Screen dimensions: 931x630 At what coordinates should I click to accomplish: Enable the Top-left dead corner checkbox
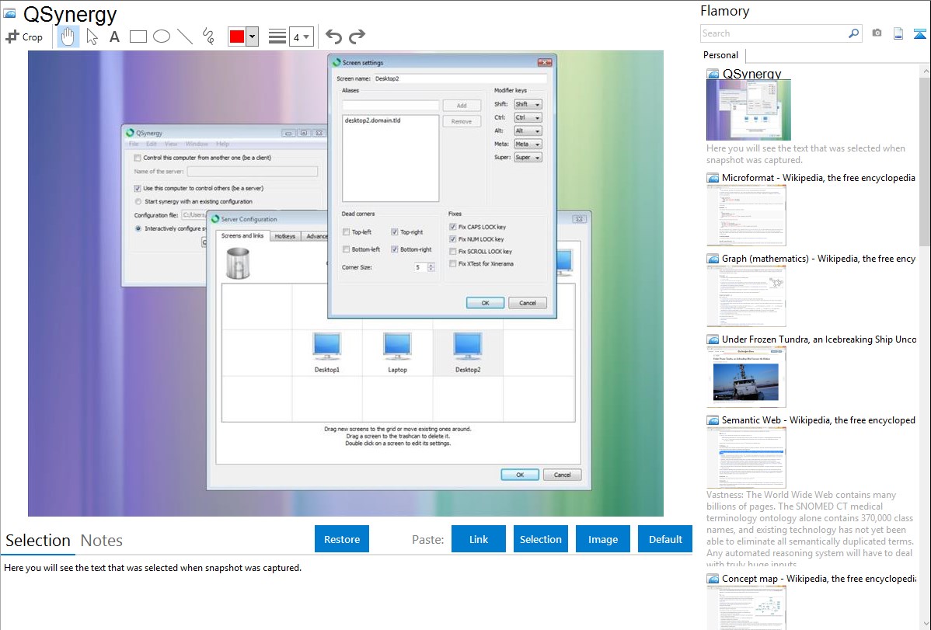click(x=347, y=232)
